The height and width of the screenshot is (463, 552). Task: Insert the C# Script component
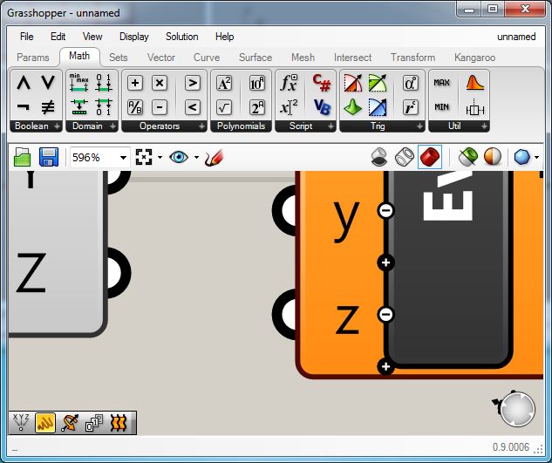(322, 83)
